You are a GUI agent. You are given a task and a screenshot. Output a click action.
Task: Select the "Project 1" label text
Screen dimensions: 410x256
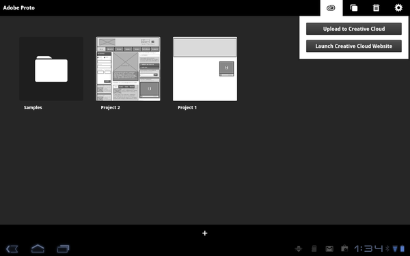coord(187,107)
